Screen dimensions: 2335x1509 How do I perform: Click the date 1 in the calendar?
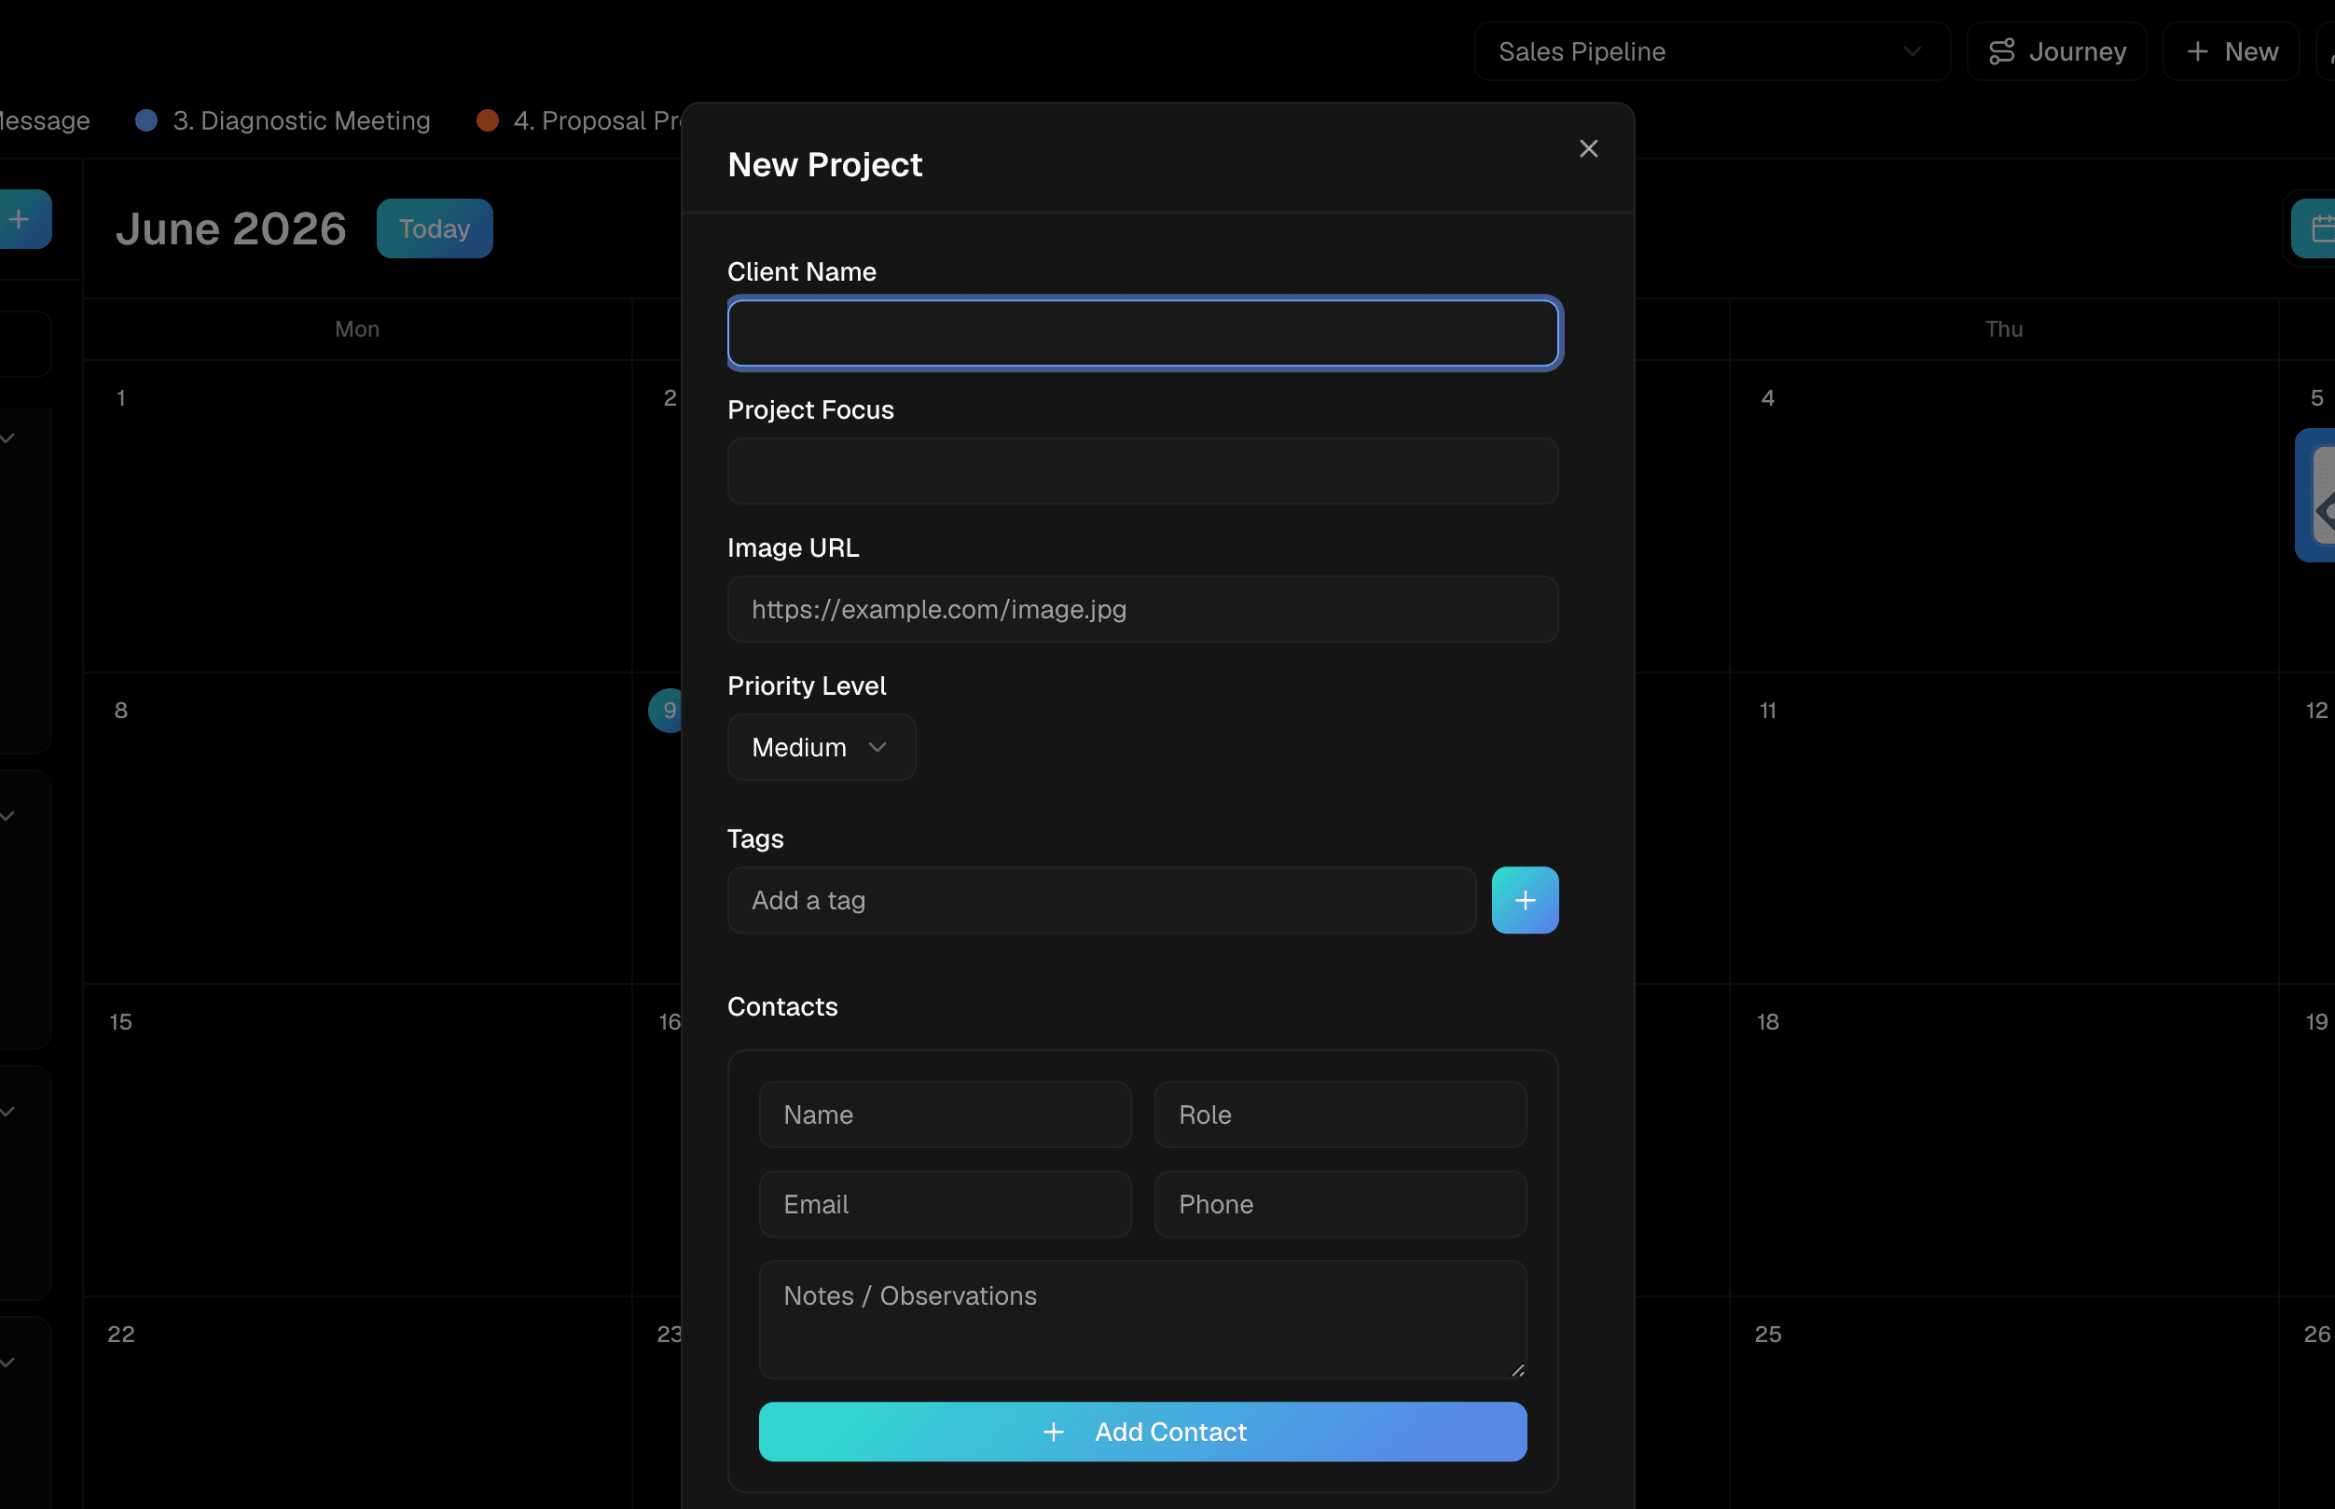(x=120, y=398)
